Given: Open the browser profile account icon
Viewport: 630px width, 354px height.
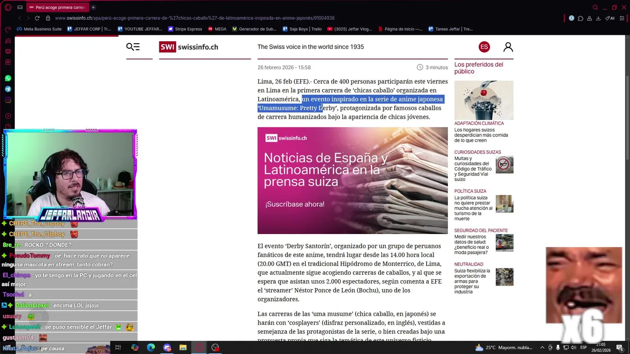Looking at the screenshot, I should (589, 18).
